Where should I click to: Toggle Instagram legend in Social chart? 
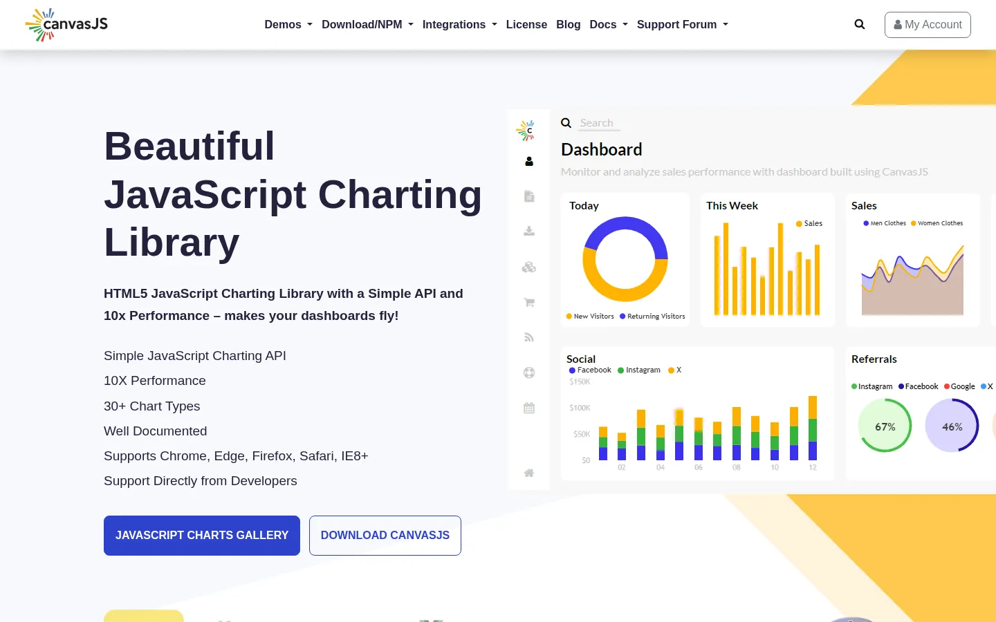click(639, 370)
